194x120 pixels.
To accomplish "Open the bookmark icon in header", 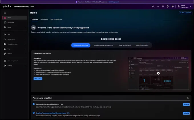I will click(163, 7).
